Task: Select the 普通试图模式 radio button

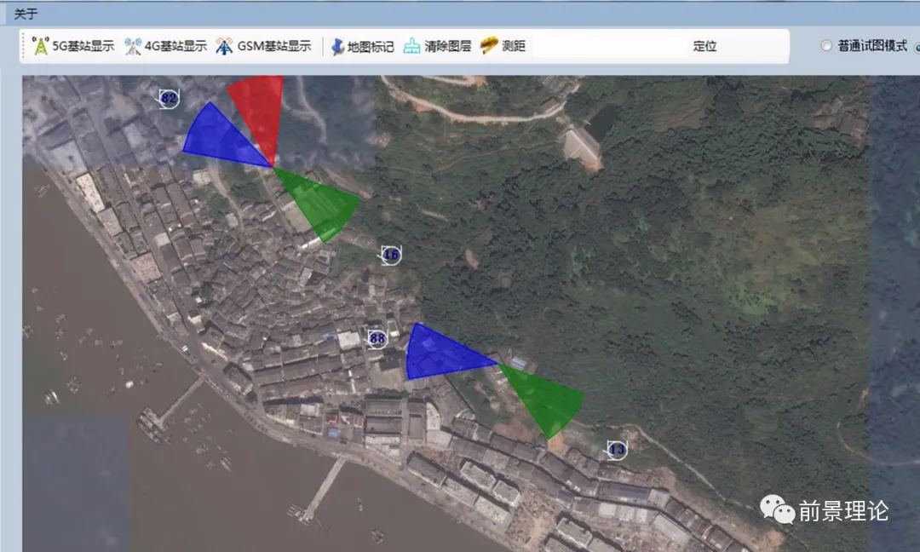Action: pyautogui.click(x=826, y=45)
